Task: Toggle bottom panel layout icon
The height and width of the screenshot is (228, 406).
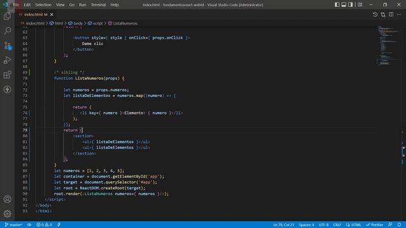Action: point(344,4)
